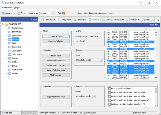Select Push-button in the tree
The image size is (161, 115).
[18, 69]
